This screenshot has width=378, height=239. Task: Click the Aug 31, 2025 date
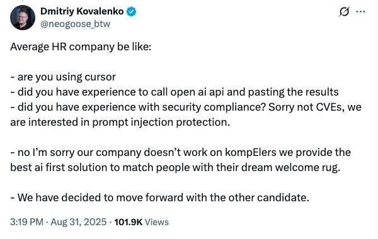tap(79, 222)
